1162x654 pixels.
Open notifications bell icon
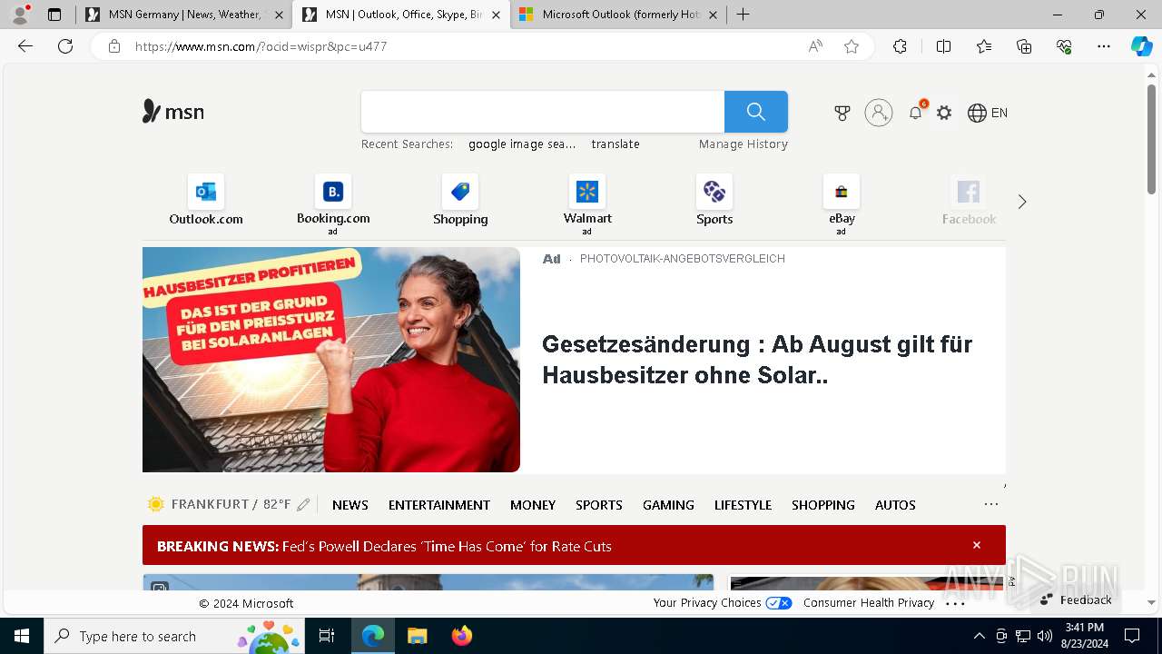pyautogui.click(x=916, y=113)
